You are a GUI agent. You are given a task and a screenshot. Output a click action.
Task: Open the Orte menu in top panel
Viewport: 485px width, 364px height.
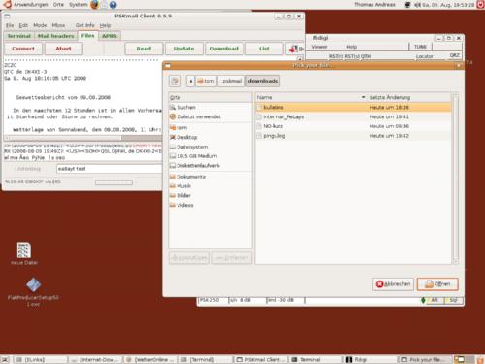pyautogui.click(x=58, y=5)
